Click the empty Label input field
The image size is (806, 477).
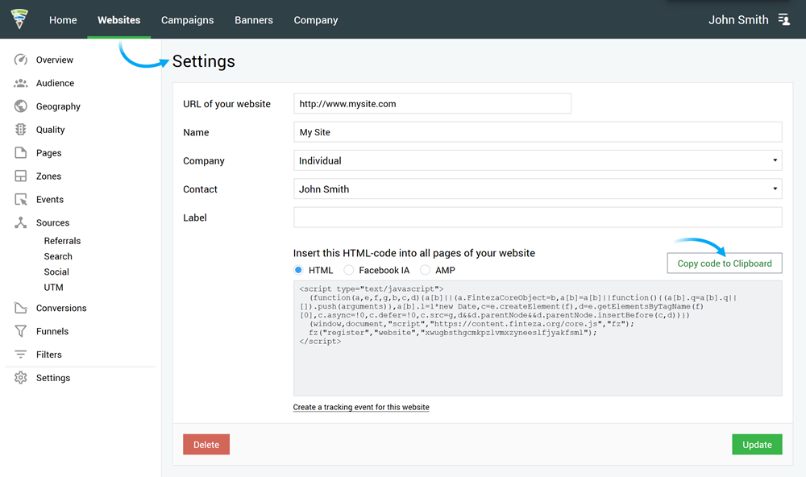[x=538, y=218]
